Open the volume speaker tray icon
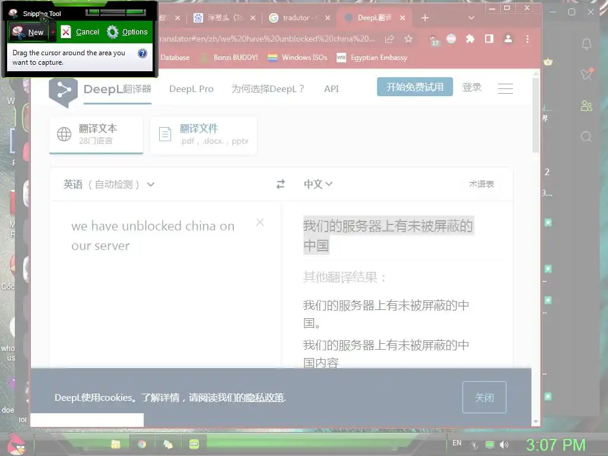Viewport: 608px width, 456px height. 503,445
